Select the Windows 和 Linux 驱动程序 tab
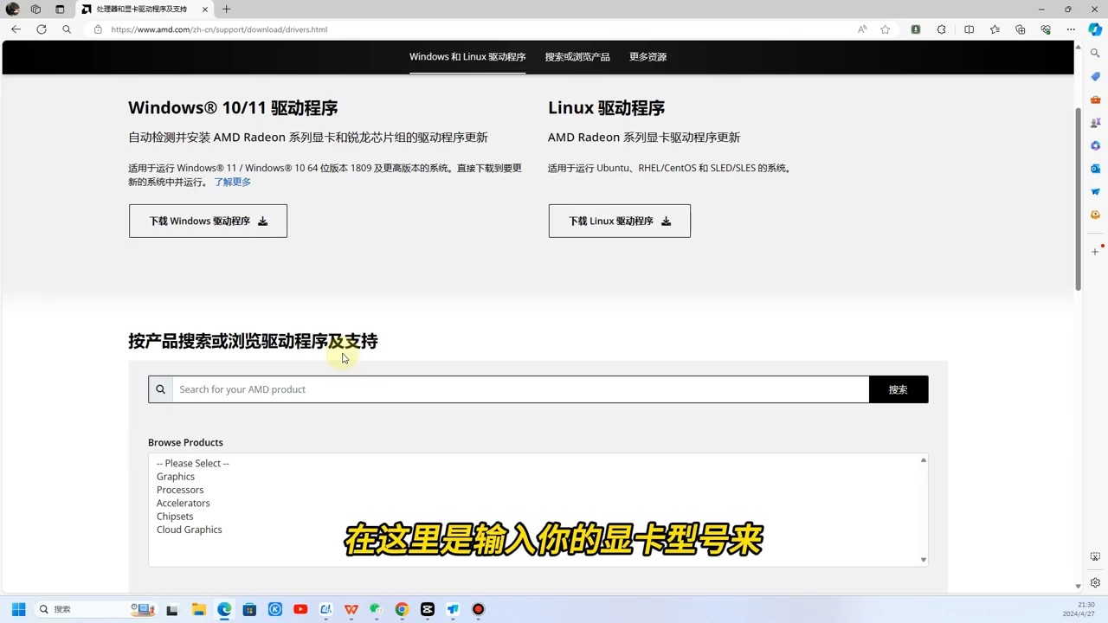 tap(467, 57)
